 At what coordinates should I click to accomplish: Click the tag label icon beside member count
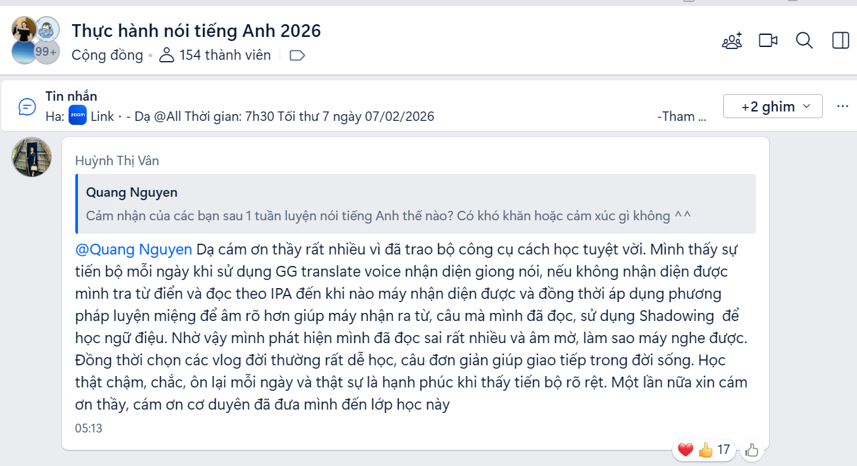point(297,56)
